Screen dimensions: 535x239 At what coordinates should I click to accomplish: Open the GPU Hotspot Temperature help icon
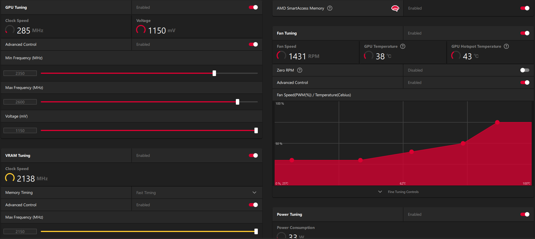click(506, 46)
